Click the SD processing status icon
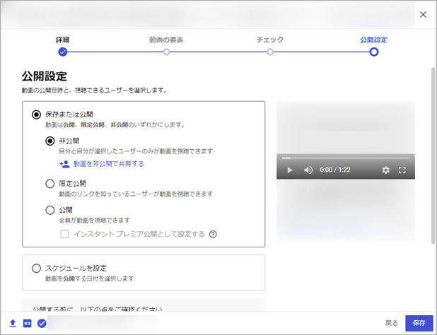The width and height of the screenshot is (437, 335). coord(28,323)
